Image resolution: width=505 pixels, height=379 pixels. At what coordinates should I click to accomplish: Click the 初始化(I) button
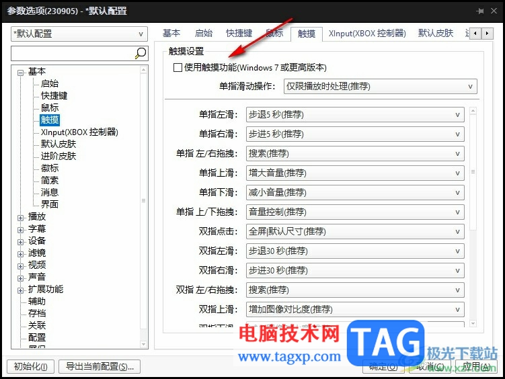click(x=31, y=366)
